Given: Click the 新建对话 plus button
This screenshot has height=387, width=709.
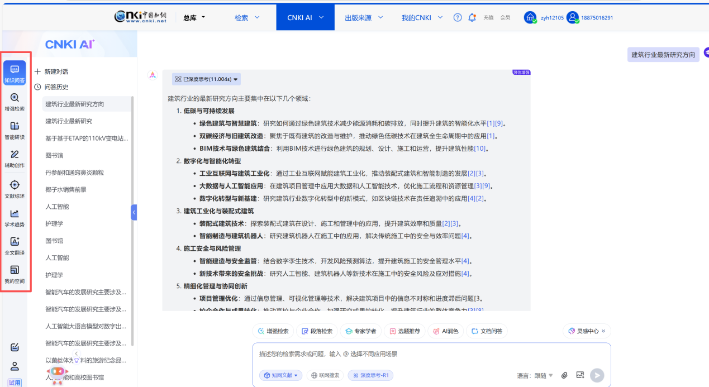Looking at the screenshot, I should click(x=51, y=71).
